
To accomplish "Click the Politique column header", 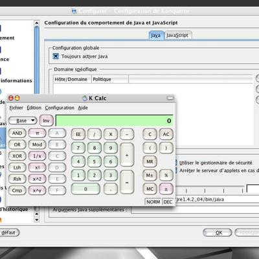I will click(x=110, y=79).
